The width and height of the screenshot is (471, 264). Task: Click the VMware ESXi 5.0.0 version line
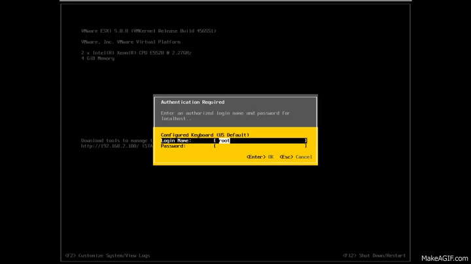click(x=148, y=31)
